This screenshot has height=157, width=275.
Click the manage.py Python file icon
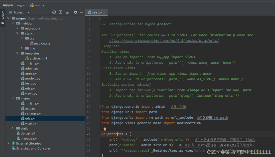(x=18, y=138)
